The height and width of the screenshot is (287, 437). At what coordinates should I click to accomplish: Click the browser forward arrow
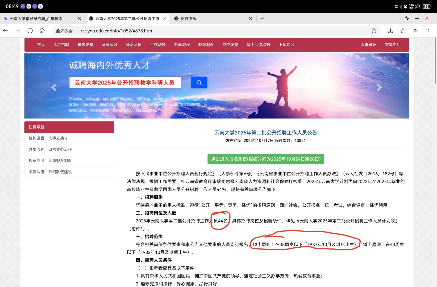(18, 31)
